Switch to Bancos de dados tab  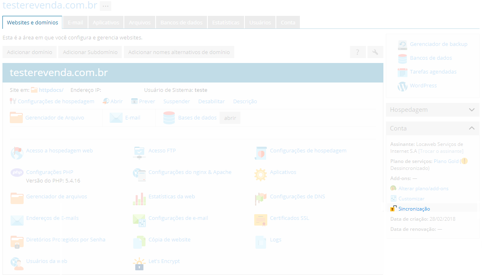181,22
